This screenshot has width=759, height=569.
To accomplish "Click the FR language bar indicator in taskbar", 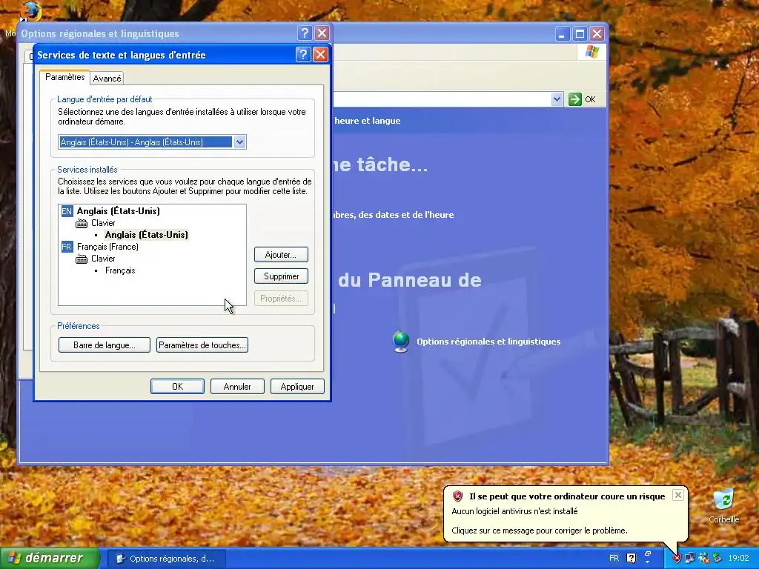I will point(614,558).
